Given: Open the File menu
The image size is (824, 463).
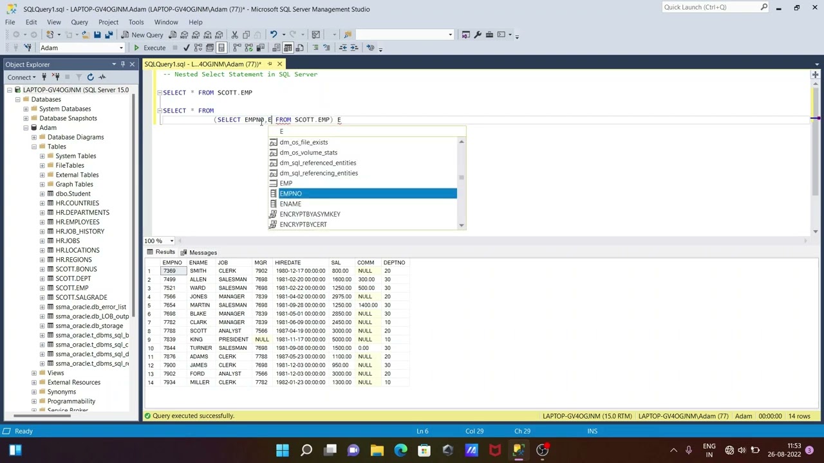Looking at the screenshot, I should pyautogui.click(x=10, y=22).
